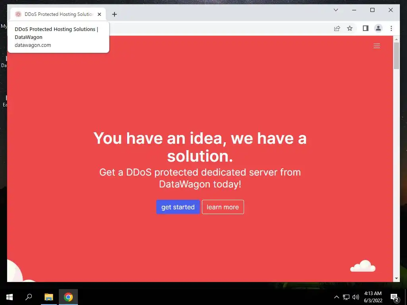Show hidden system tray icons
407x305 pixels.
pos(336,297)
